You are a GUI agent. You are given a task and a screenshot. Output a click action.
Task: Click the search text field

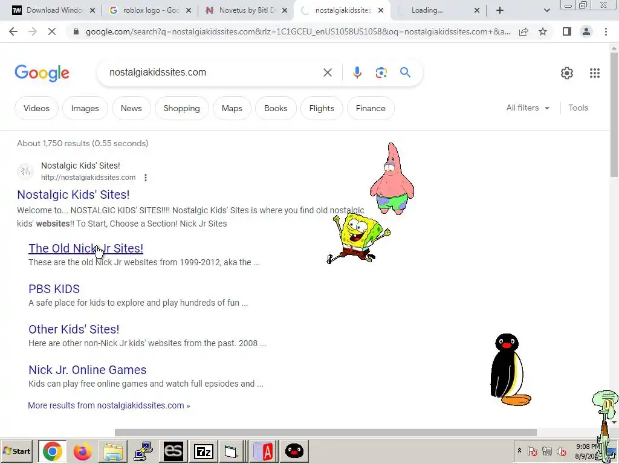coord(213,72)
